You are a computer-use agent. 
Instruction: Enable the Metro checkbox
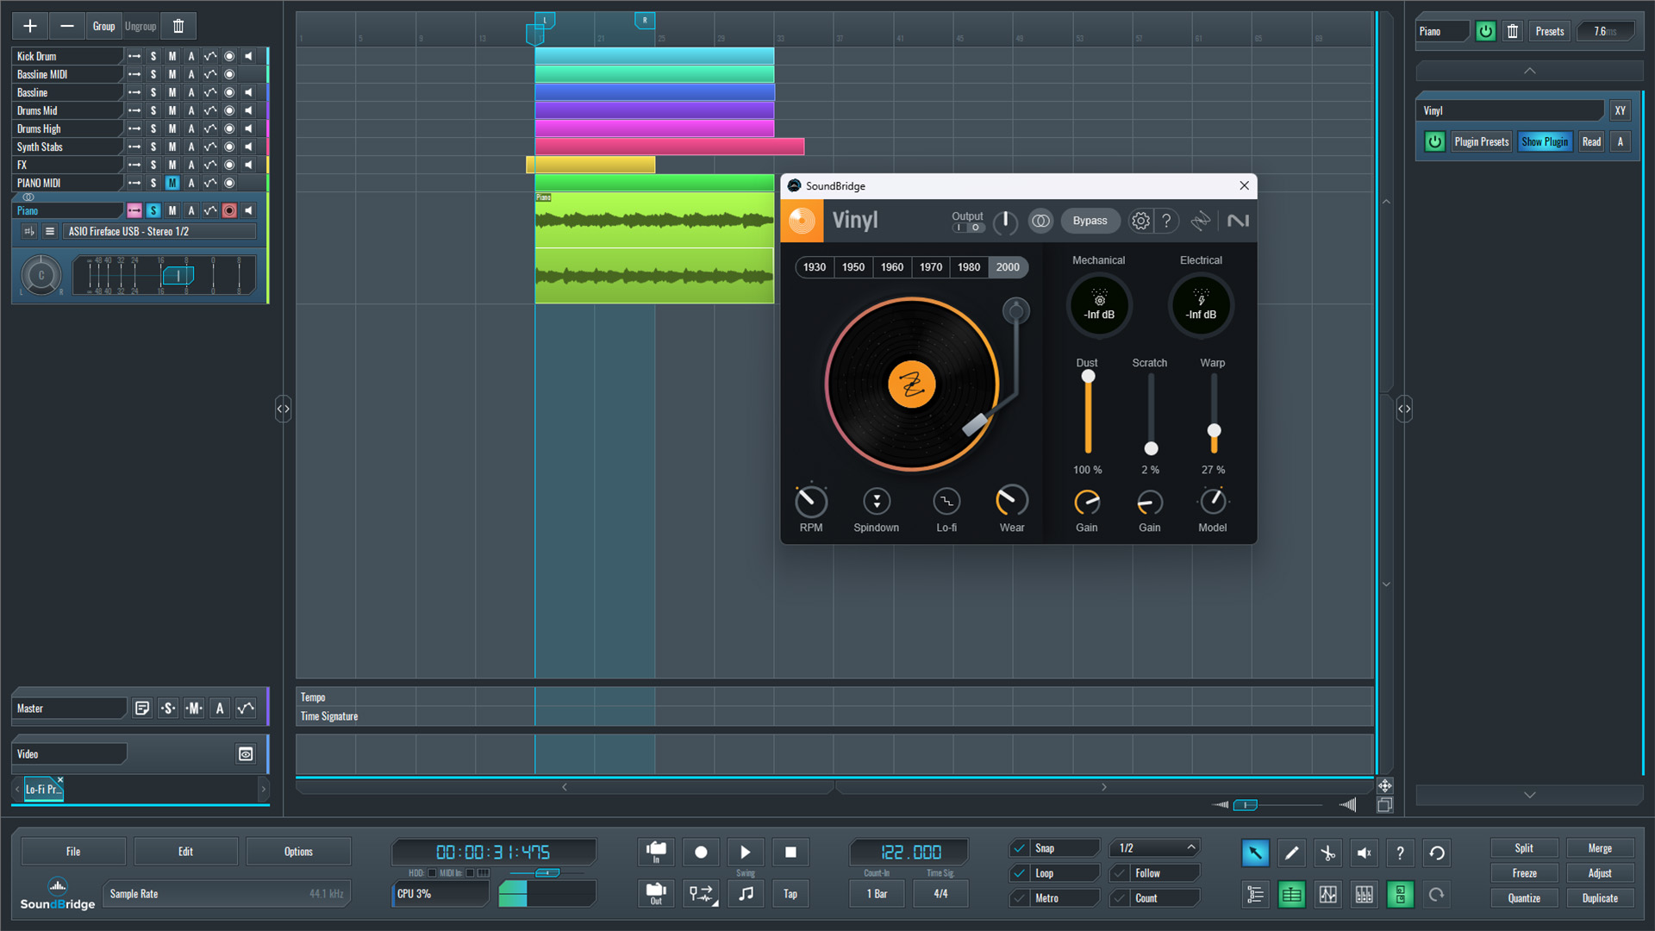click(x=1020, y=898)
